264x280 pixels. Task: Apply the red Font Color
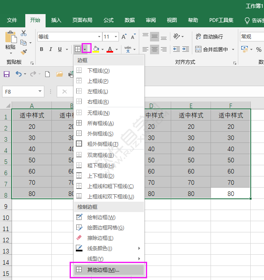pyautogui.click(x=110, y=49)
